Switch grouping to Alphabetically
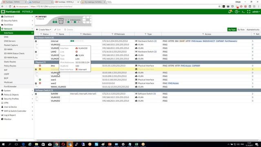Viewport: 261px width, 147px height. tap(253, 29)
